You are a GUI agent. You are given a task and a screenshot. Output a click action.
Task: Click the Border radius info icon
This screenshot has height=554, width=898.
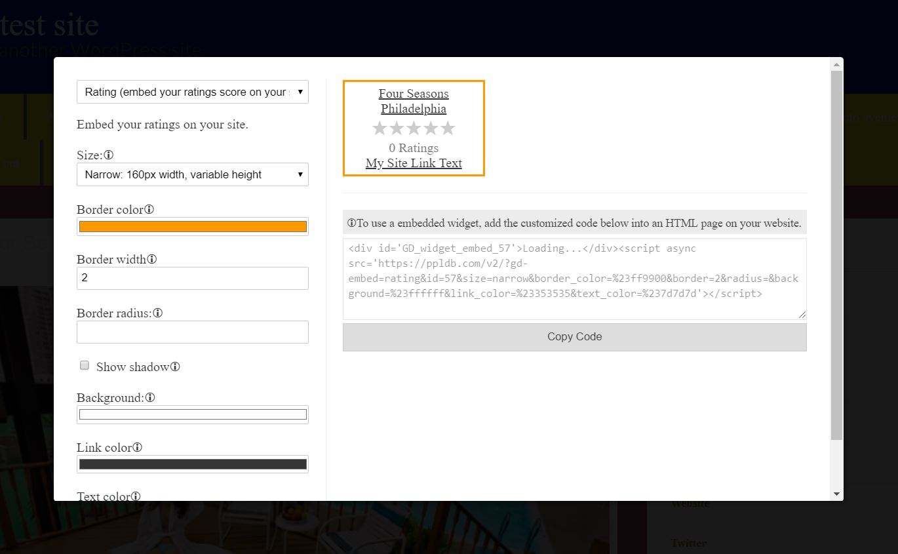(x=158, y=313)
